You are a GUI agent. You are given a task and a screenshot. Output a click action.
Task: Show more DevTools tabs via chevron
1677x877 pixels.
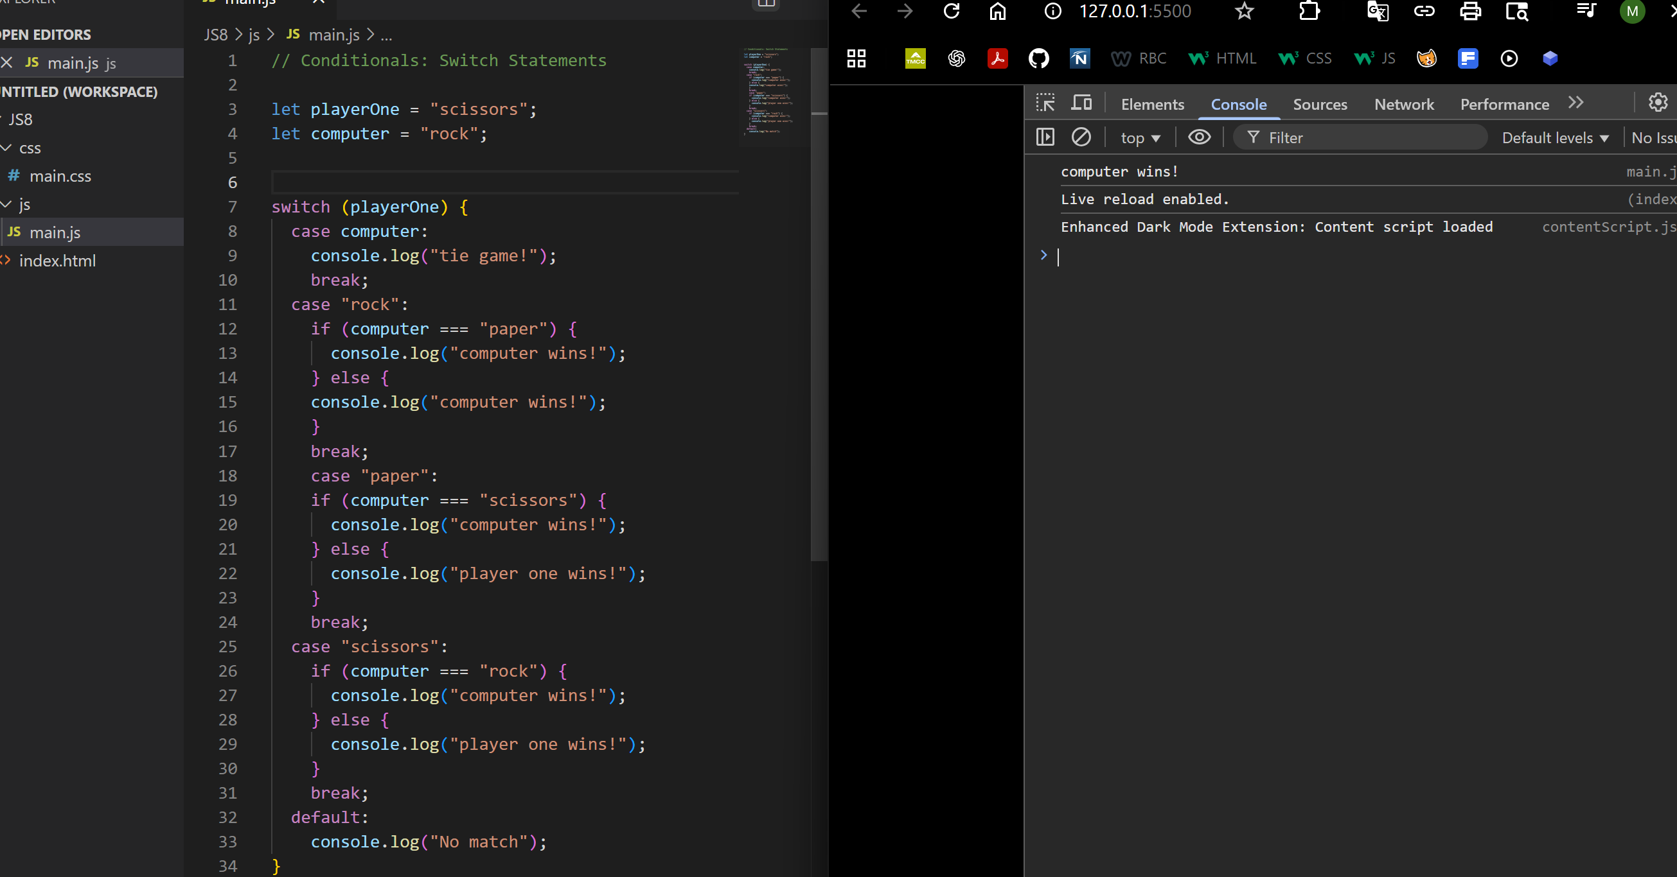click(x=1575, y=103)
